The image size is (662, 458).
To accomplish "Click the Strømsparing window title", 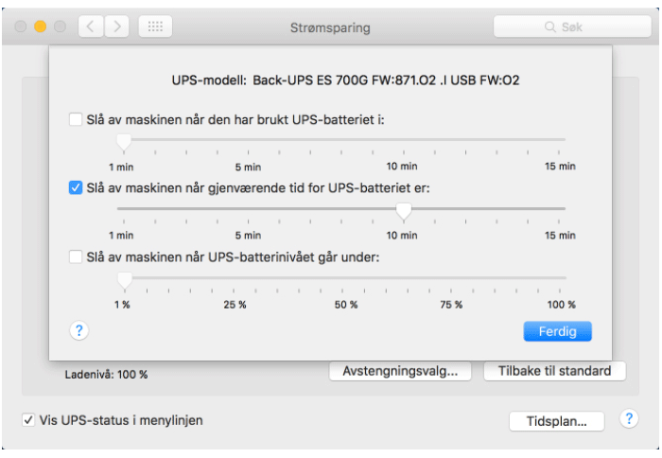I will [x=330, y=27].
